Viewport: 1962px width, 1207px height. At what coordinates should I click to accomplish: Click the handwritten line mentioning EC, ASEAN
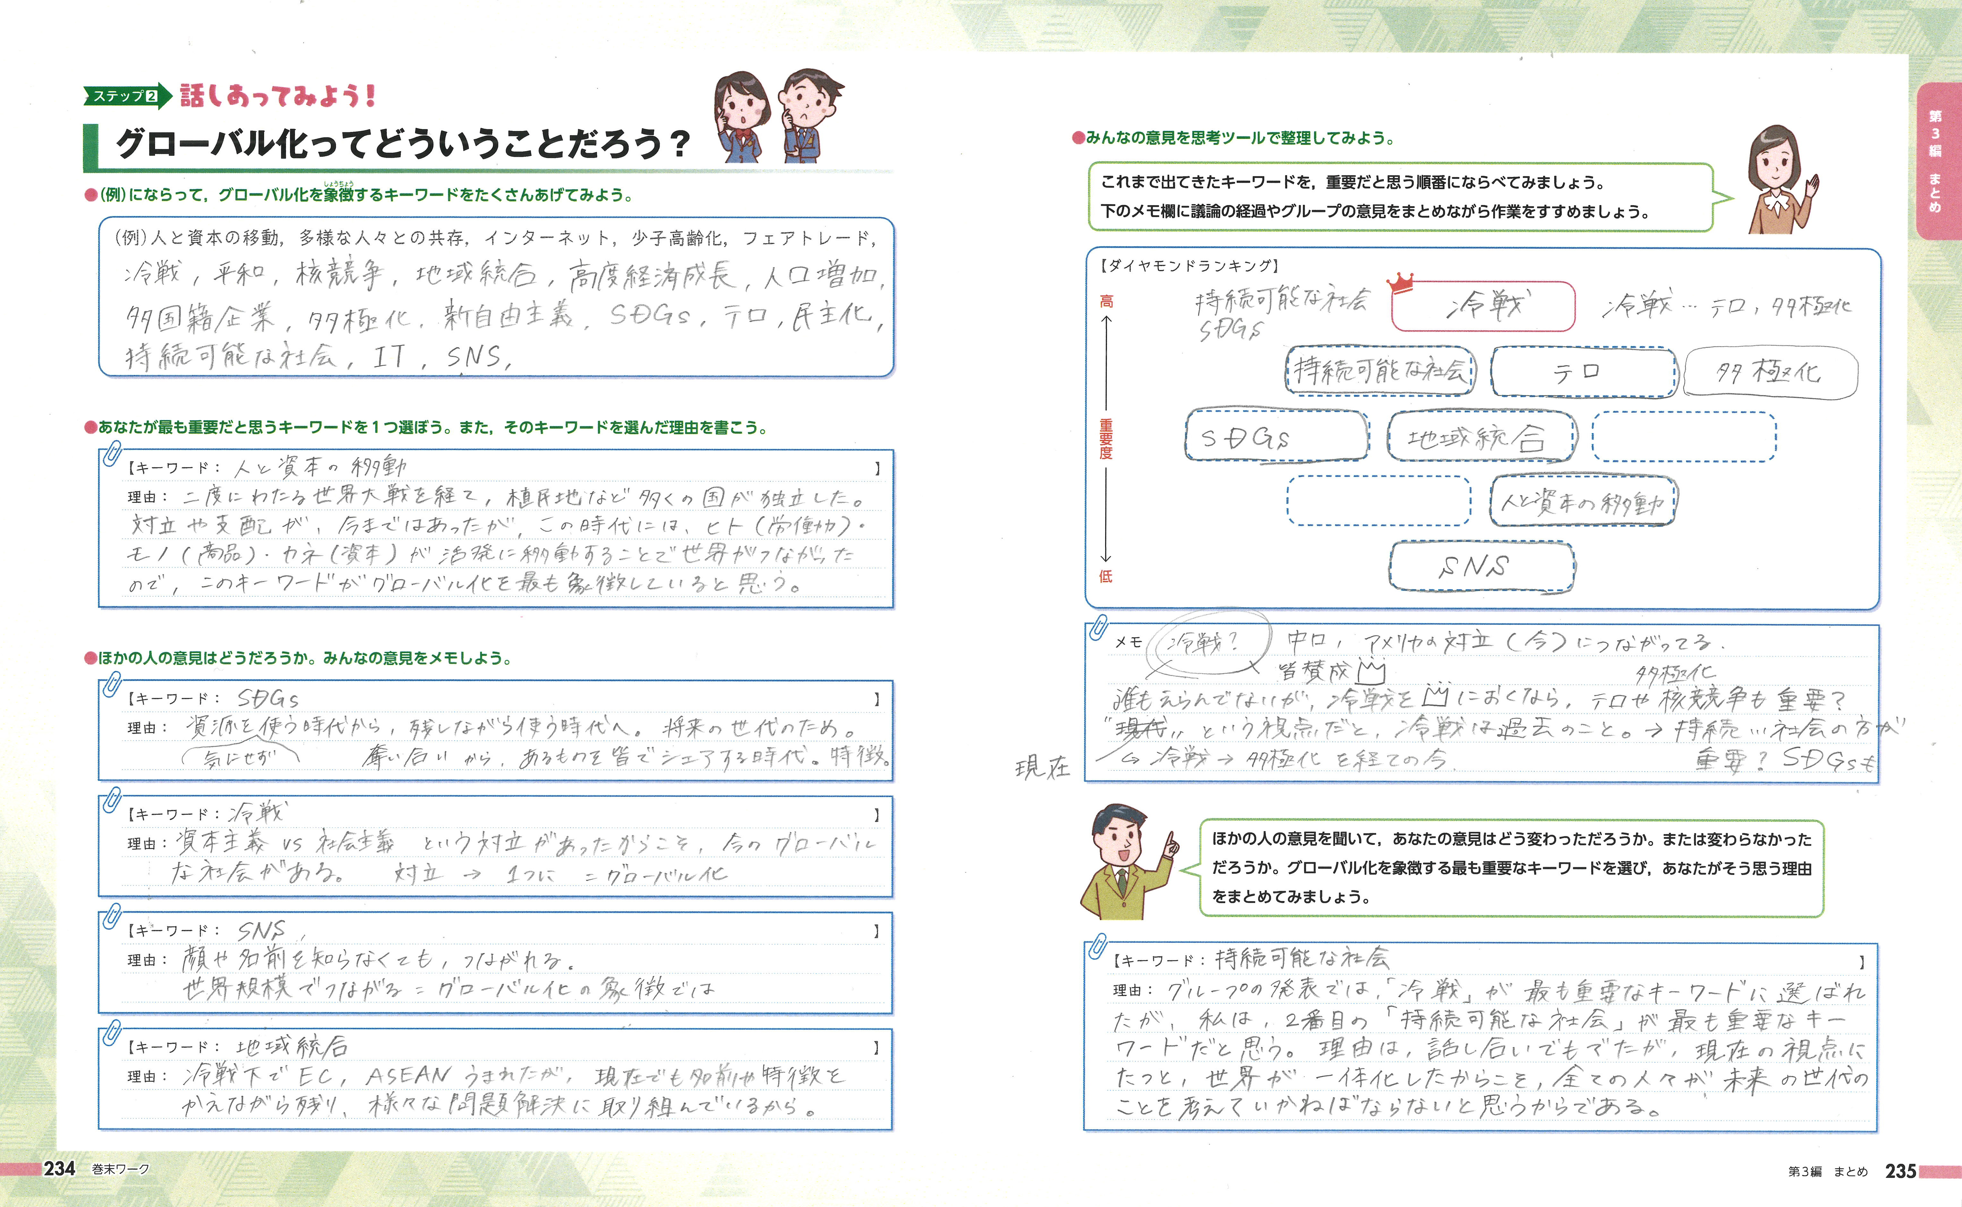click(x=513, y=1076)
